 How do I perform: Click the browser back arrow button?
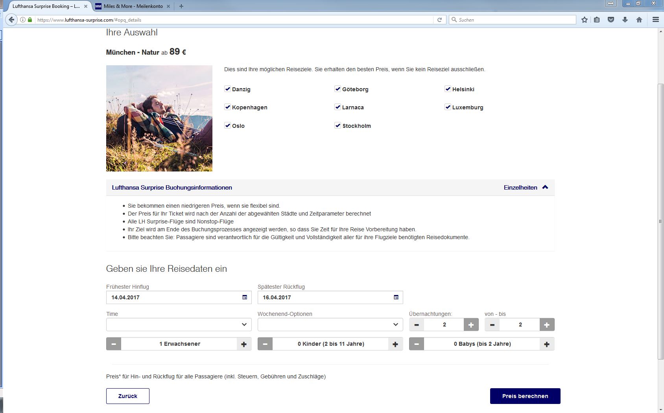(x=11, y=20)
